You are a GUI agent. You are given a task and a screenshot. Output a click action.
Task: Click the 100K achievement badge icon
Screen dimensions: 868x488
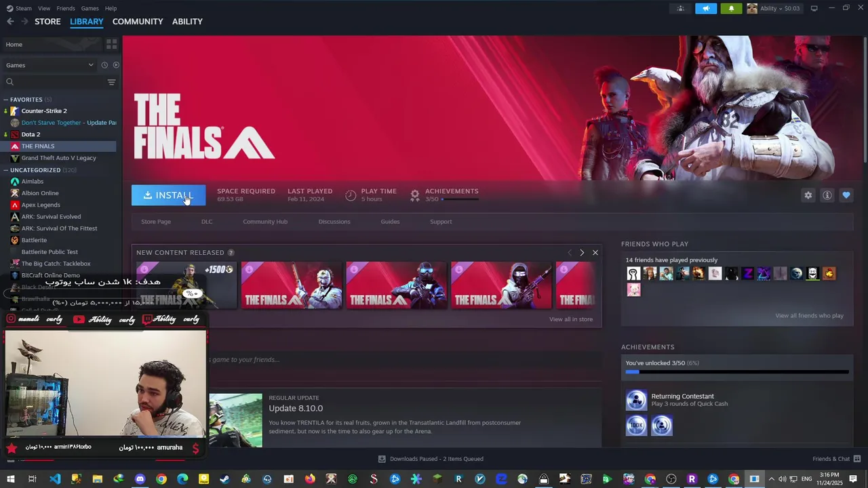click(636, 426)
